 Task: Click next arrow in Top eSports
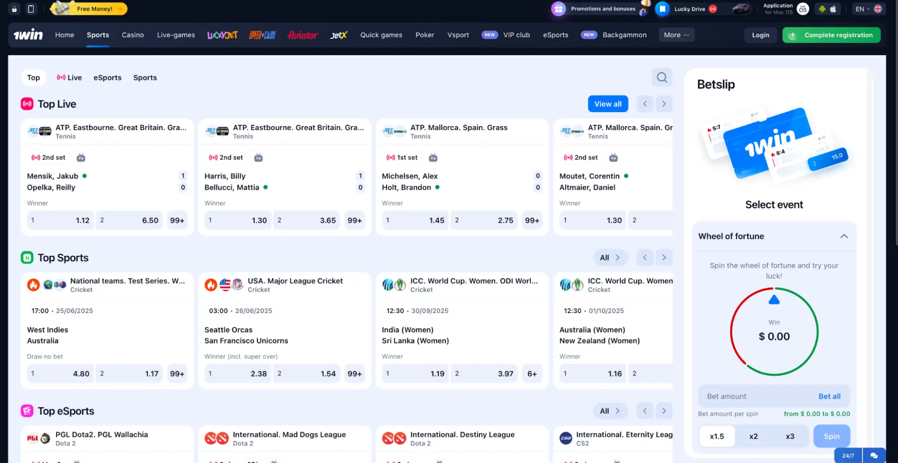664,411
